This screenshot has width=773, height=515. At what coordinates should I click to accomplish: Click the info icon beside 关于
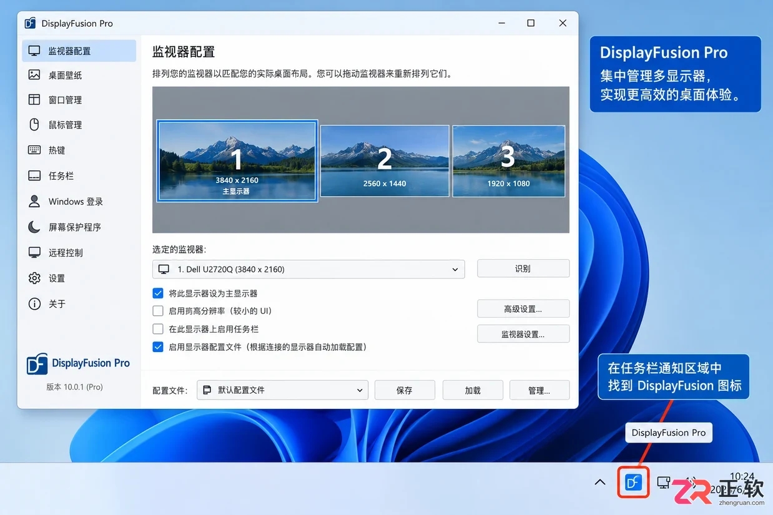[x=34, y=303]
